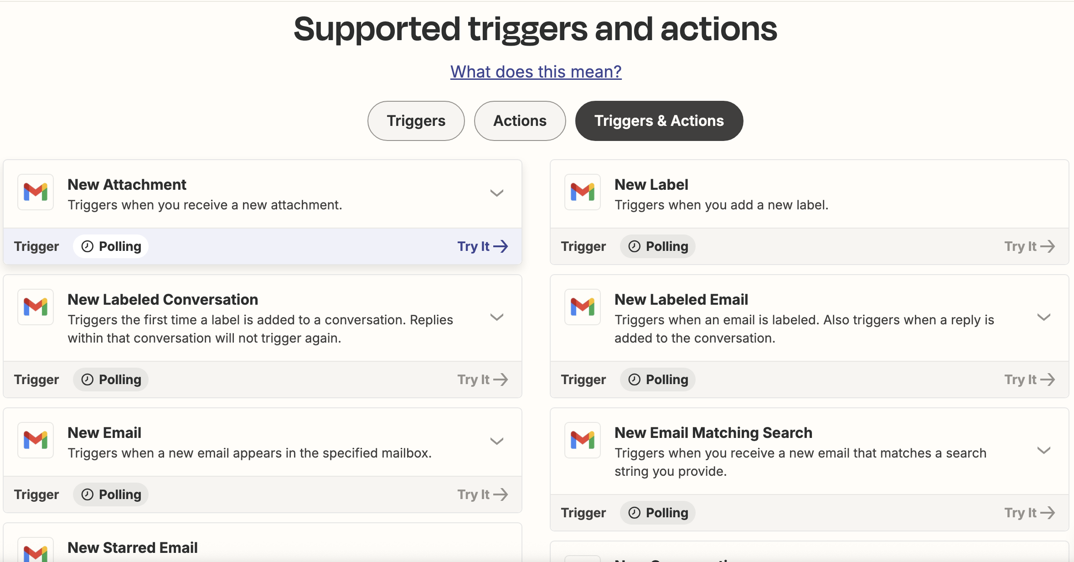The image size is (1074, 562).
Task: Click Gmail icon beside New Starred Email
Action: pos(36,552)
